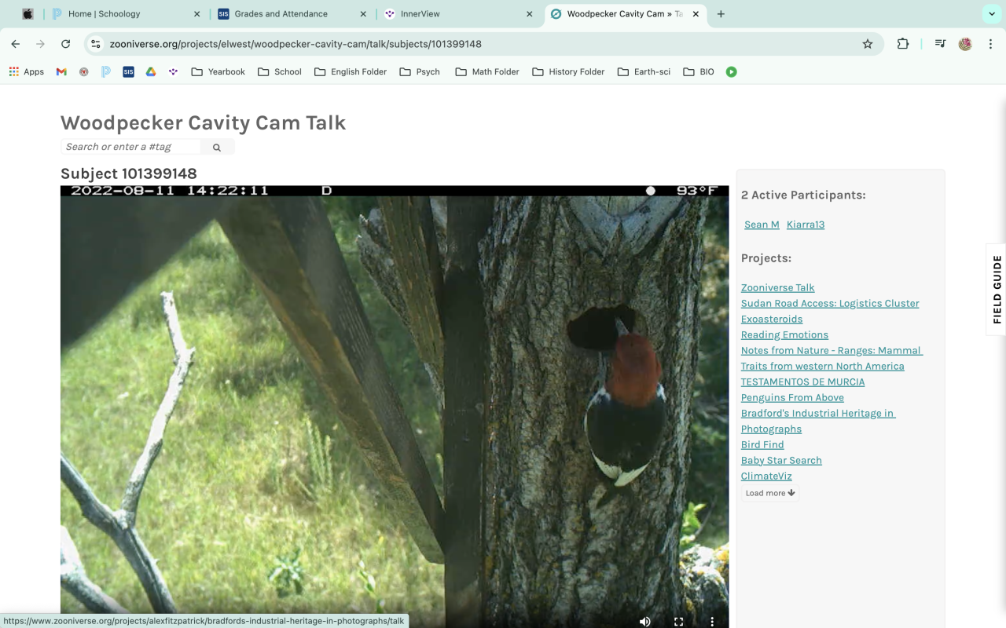Switch to the InnerView tab
1006x628 pixels.
[459, 13]
